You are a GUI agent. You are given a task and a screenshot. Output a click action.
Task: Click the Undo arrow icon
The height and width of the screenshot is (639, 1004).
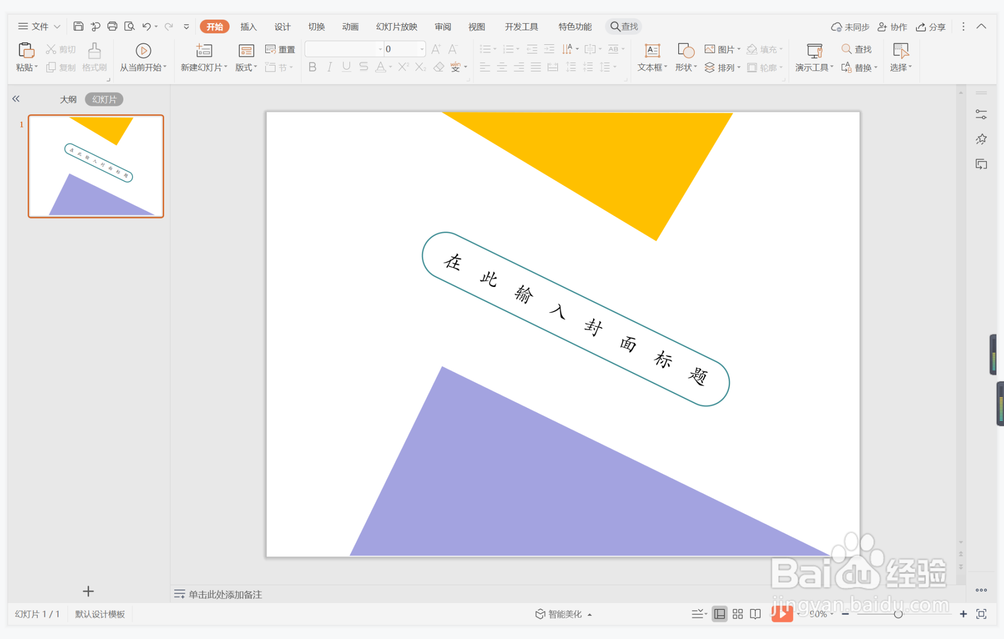147,26
